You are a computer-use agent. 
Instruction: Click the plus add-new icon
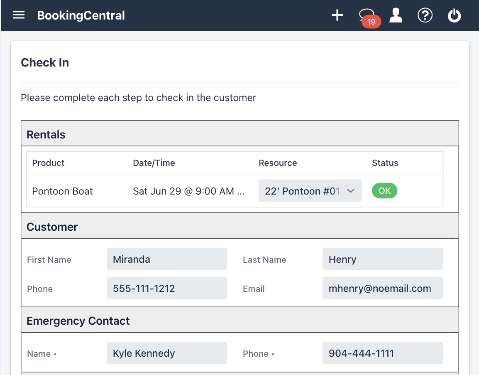coord(337,15)
